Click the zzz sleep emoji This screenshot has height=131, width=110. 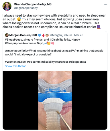(45, 43)
